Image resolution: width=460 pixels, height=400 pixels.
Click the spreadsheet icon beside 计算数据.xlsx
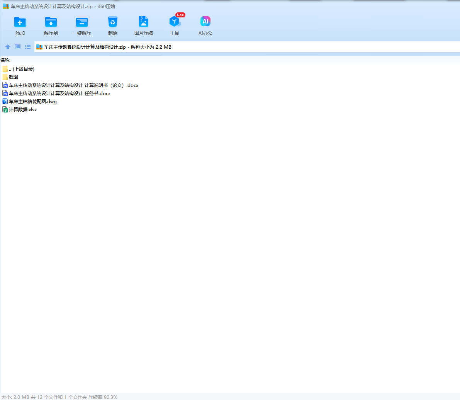(x=5, y=110)
